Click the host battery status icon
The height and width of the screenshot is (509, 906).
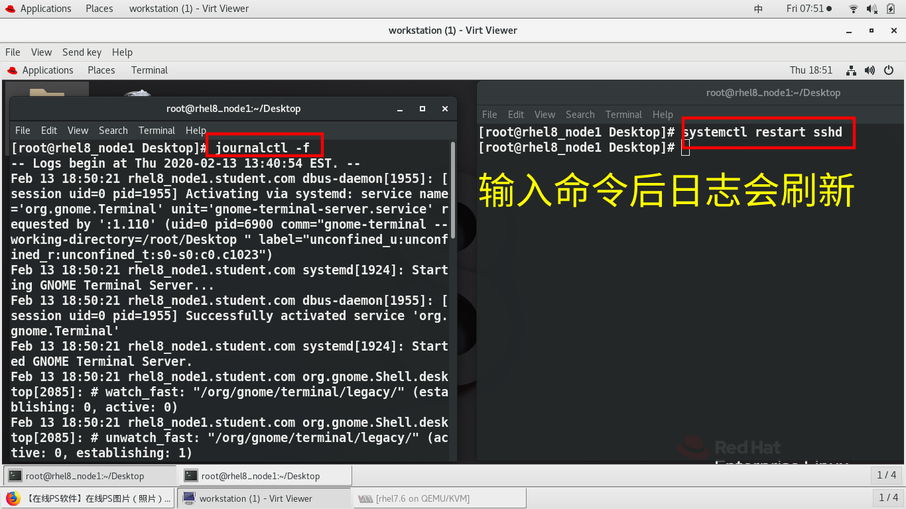click(891, 9)
